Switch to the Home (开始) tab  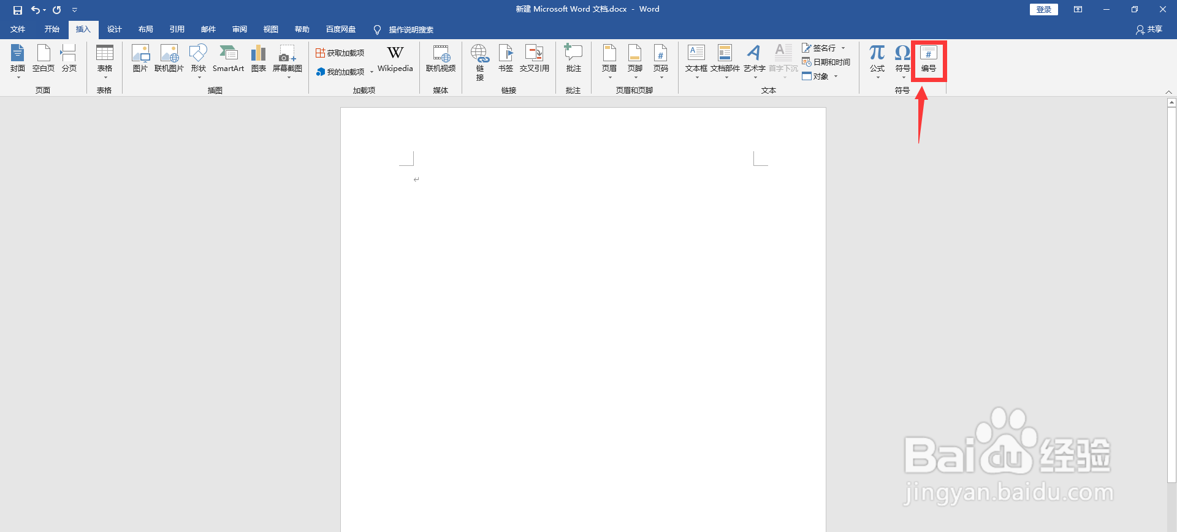click(x=52, y=29)
